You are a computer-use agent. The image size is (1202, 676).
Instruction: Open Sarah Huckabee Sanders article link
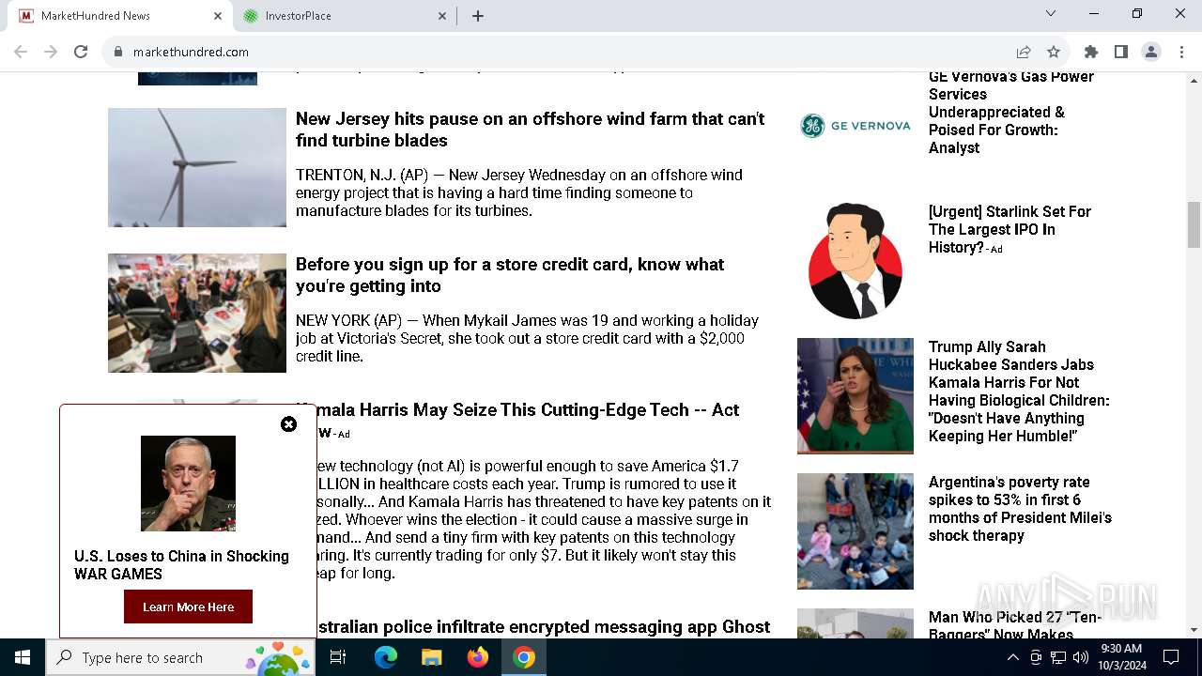1019,392
